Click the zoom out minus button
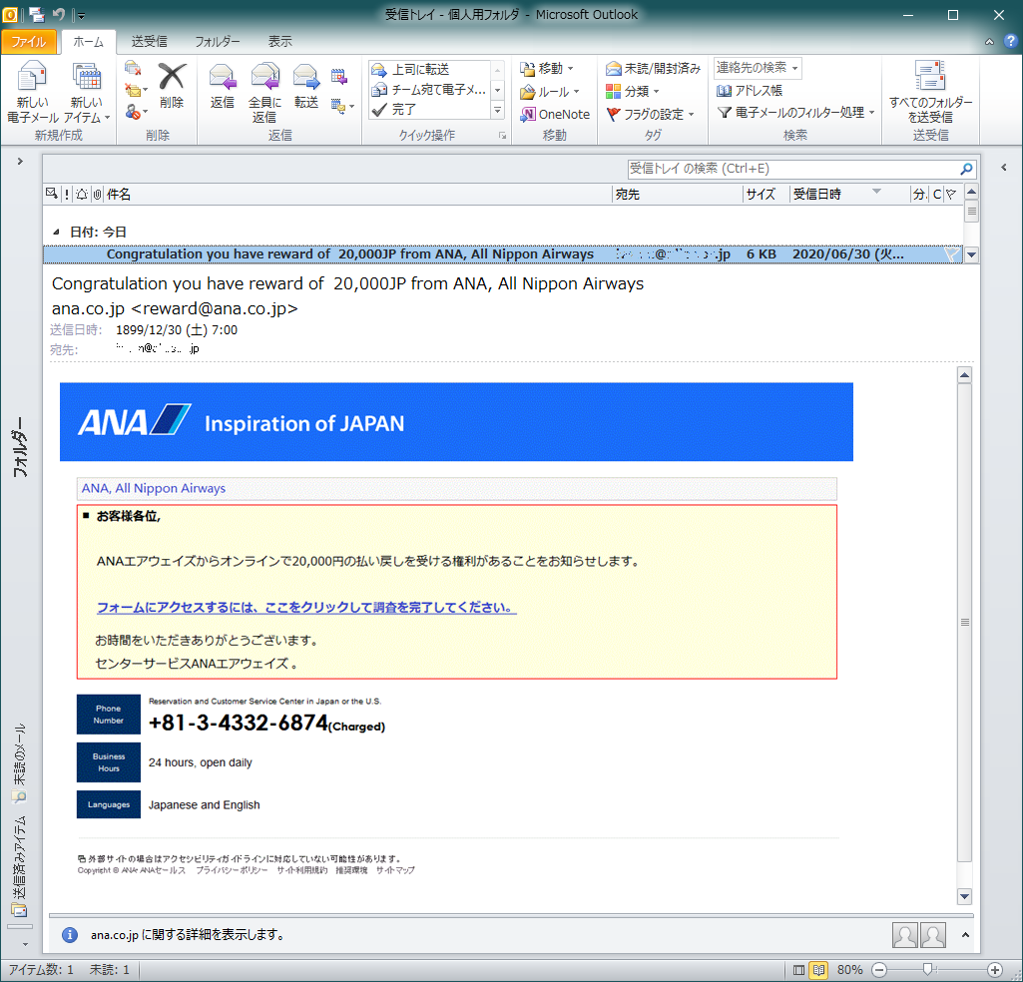This screenshot has height=982, width=1023. click(879, 970)
